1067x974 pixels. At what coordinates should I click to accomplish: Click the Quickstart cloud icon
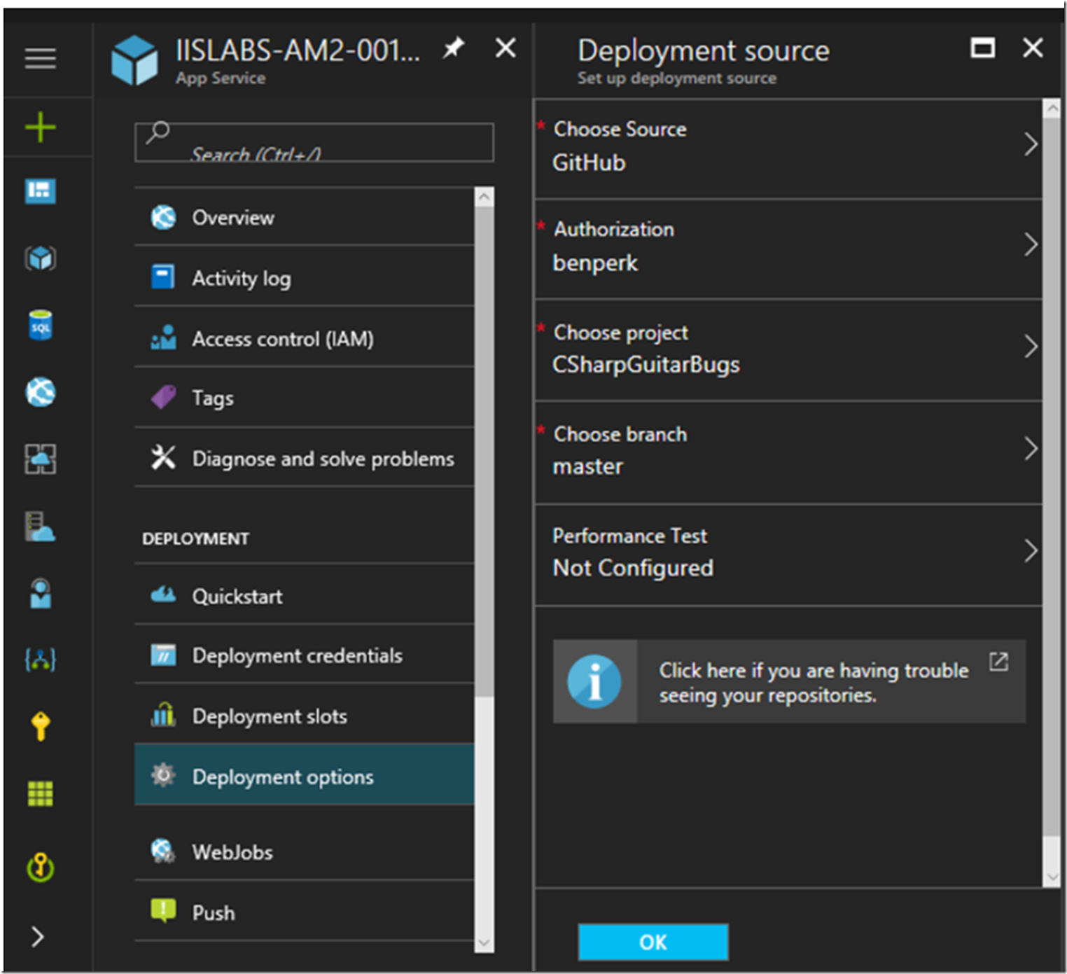click(x=163, y=594)
